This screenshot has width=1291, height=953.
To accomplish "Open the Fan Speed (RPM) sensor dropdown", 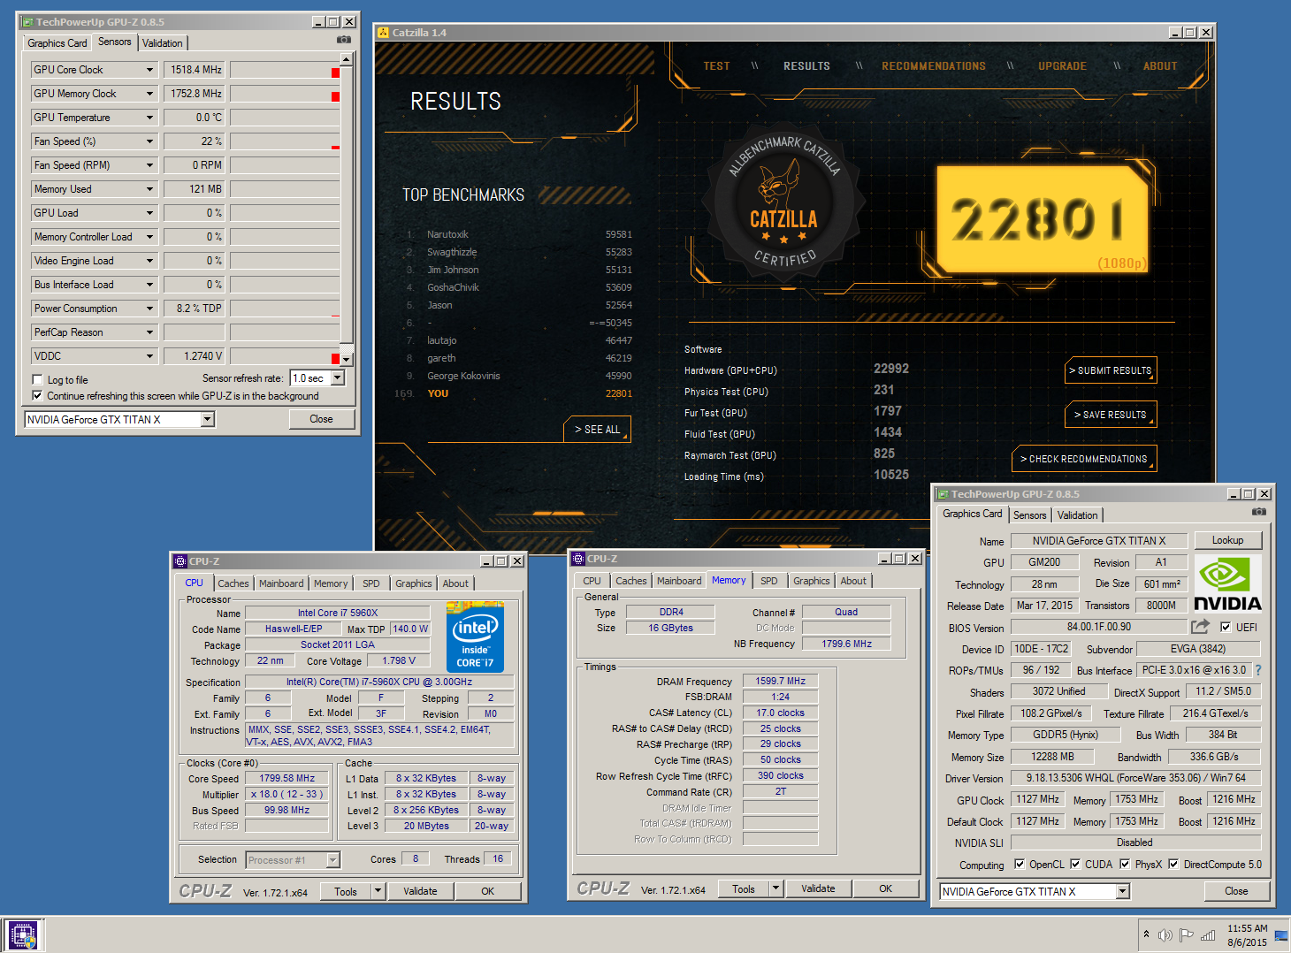I will (x=149, y=165).
